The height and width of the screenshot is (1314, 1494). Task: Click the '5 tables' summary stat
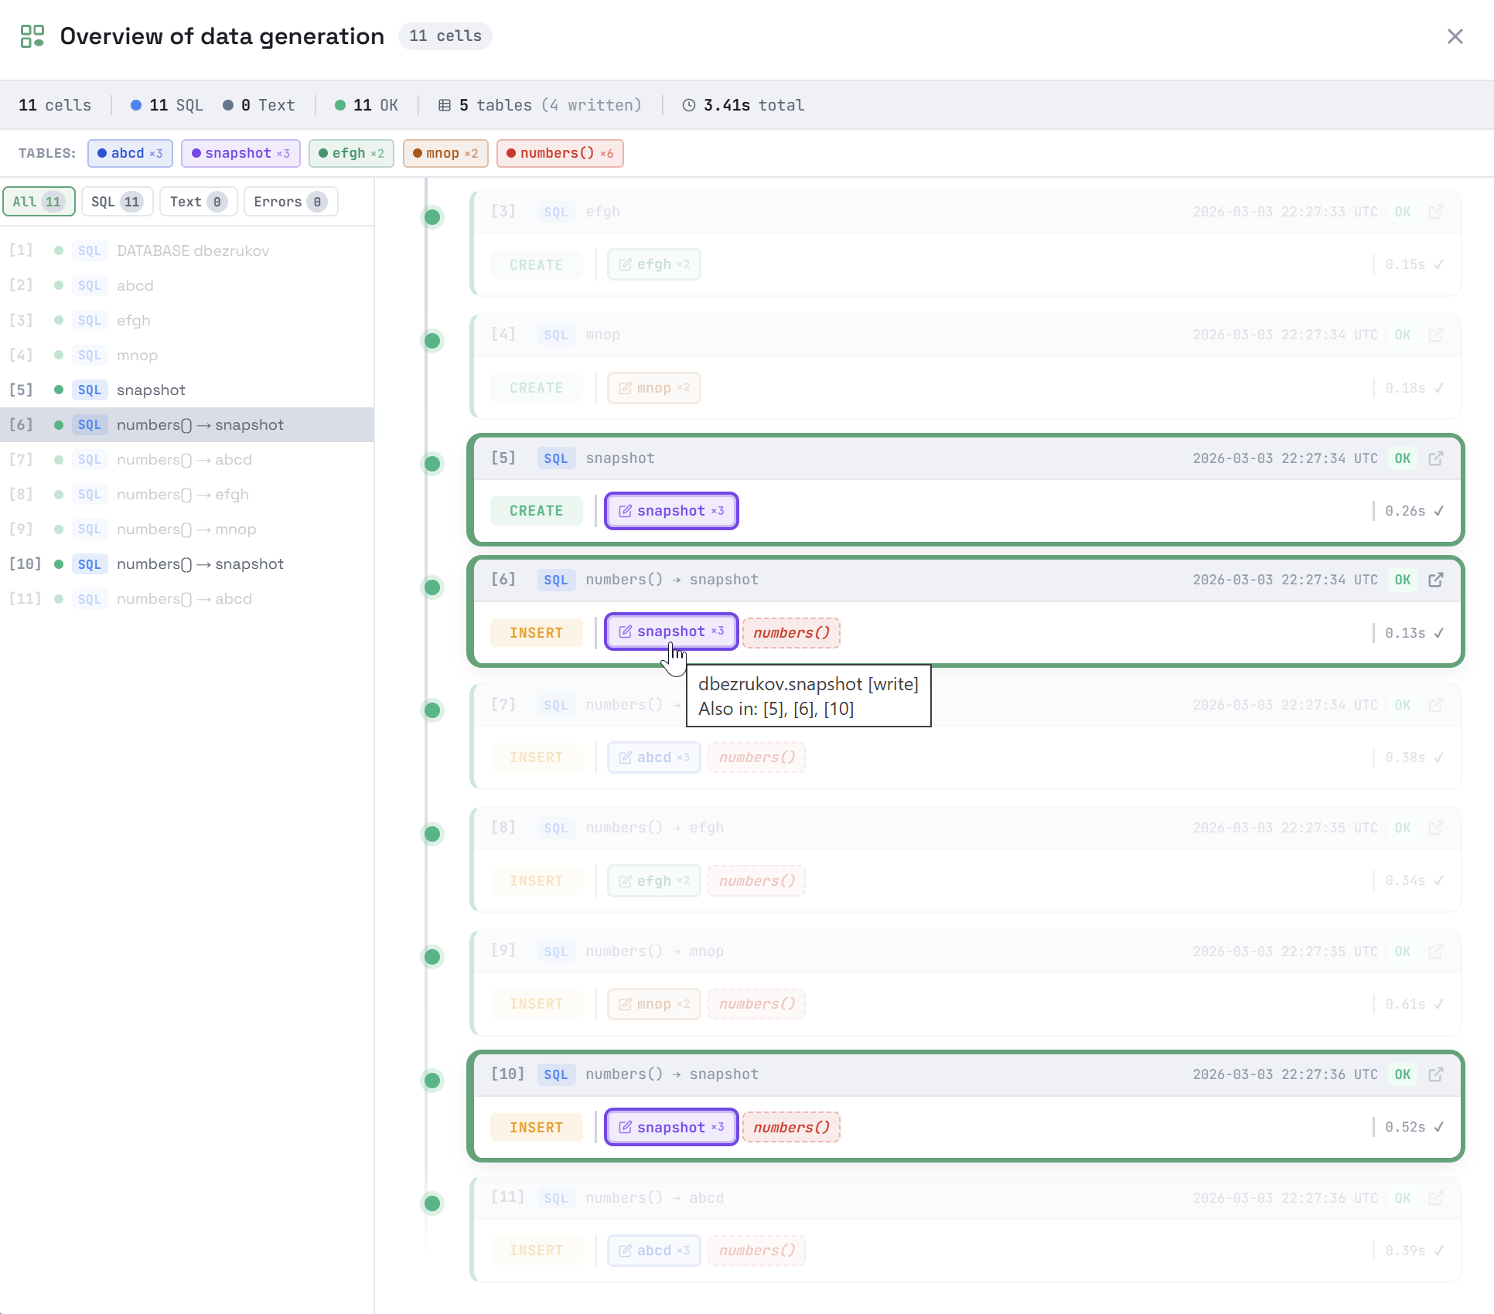[540, 105]
